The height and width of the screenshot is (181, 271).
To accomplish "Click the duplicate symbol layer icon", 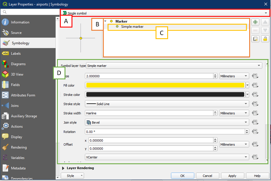I will [x=255, y=39].
